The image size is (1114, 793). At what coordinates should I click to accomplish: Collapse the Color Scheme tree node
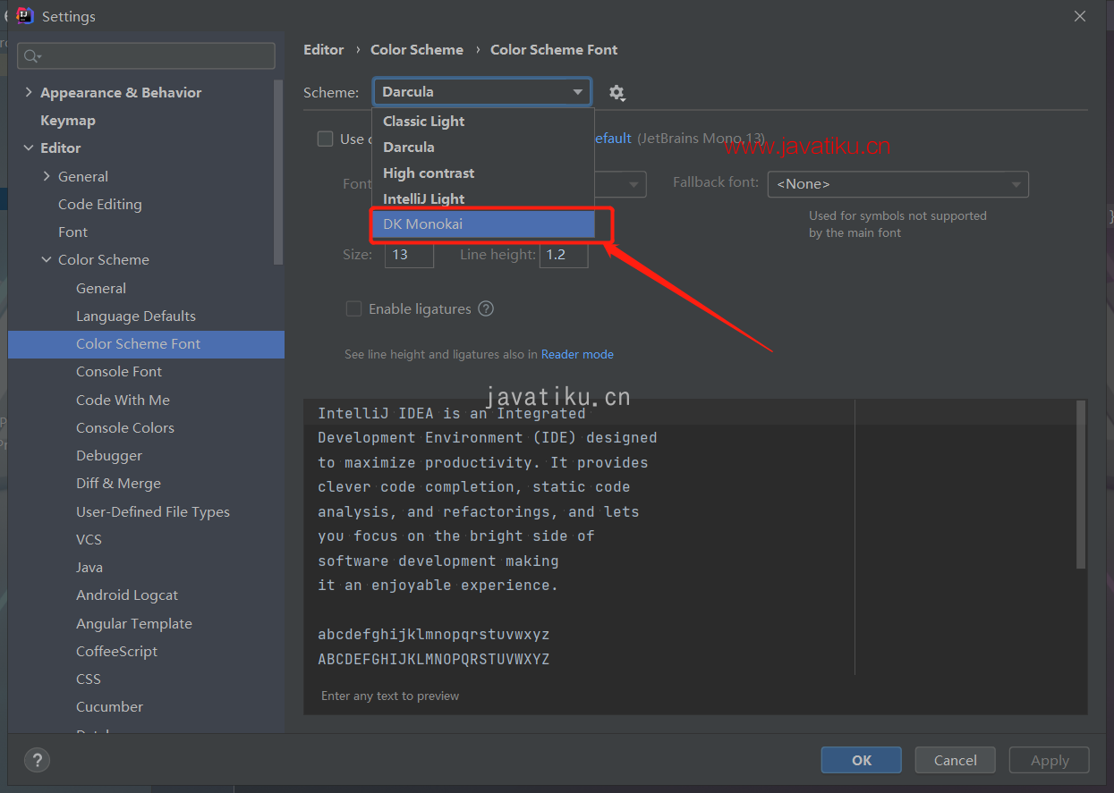tap(47, 259)
